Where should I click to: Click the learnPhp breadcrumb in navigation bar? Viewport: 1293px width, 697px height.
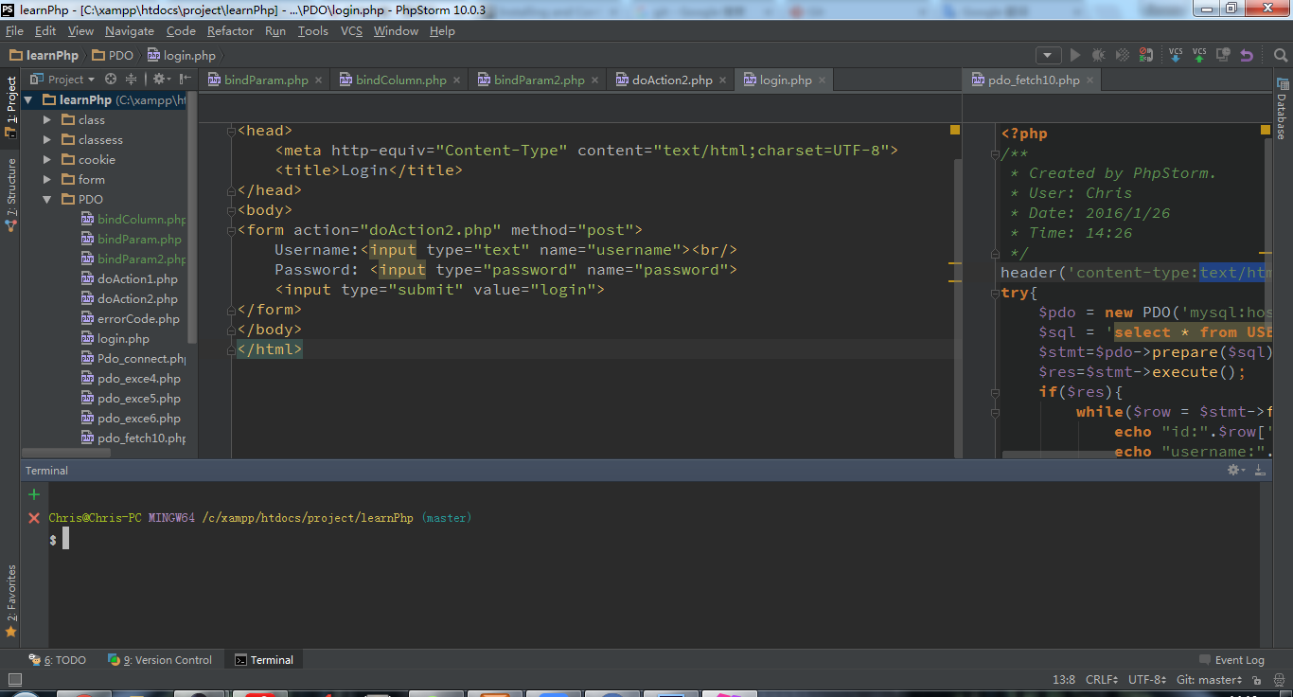click(44, 55)
